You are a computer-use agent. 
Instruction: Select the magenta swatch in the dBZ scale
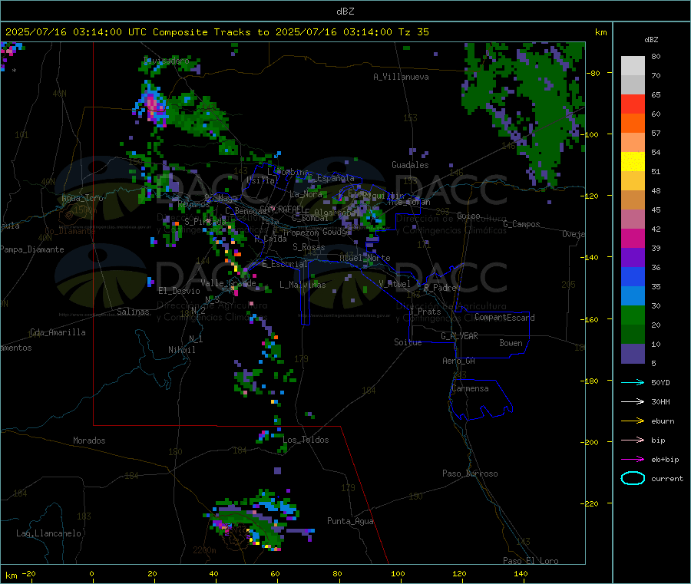pyautogui.click(x=633, y=238)
